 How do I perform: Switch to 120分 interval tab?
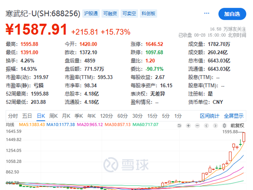107,116
